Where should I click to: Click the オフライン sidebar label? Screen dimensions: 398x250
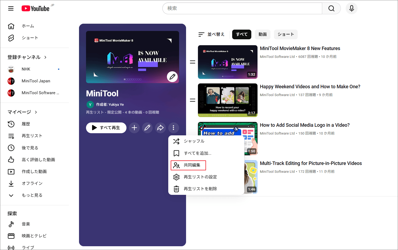[x=32, y=183]
